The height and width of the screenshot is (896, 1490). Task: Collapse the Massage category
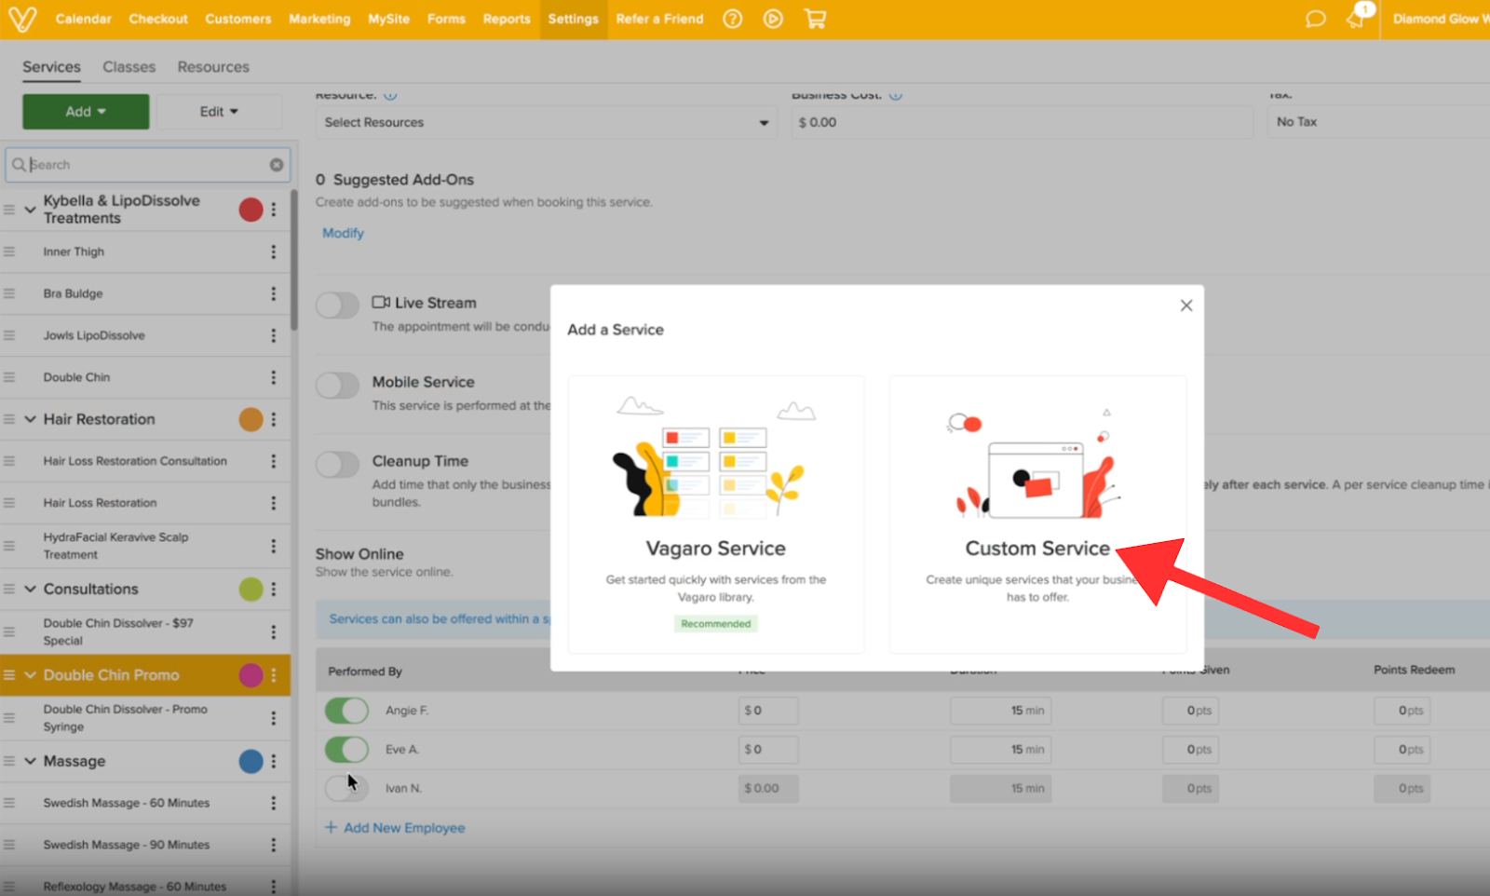(31, 761)
